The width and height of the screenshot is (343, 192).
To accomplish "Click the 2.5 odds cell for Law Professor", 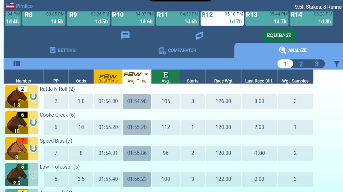I will tap(81, 179).
